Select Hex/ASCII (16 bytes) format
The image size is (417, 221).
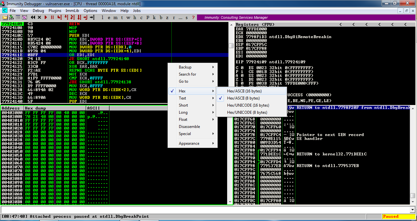point(244,91)
